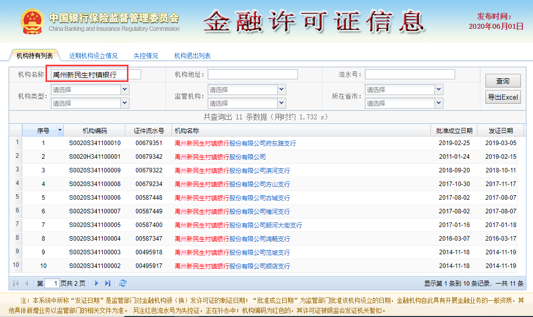Select institution code S0020S341100010

[x=95, y=143]
